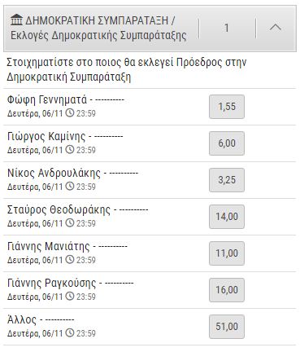300x352 pixels.
Task: Click the clock icon under Γιώργος Καμίνης
Action: pyautogui.click(x=70, y=149)
